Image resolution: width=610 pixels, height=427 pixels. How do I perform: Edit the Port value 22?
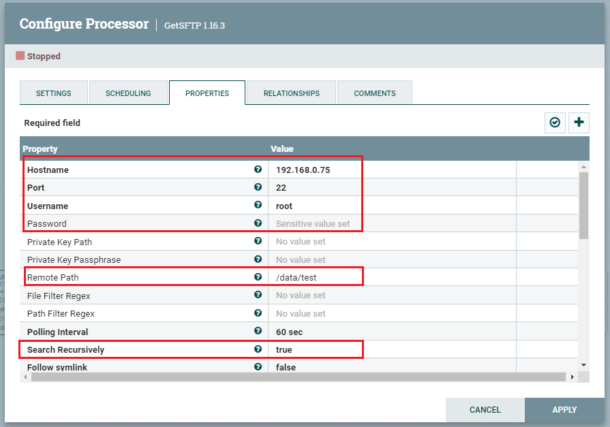[x=392, y=187]
